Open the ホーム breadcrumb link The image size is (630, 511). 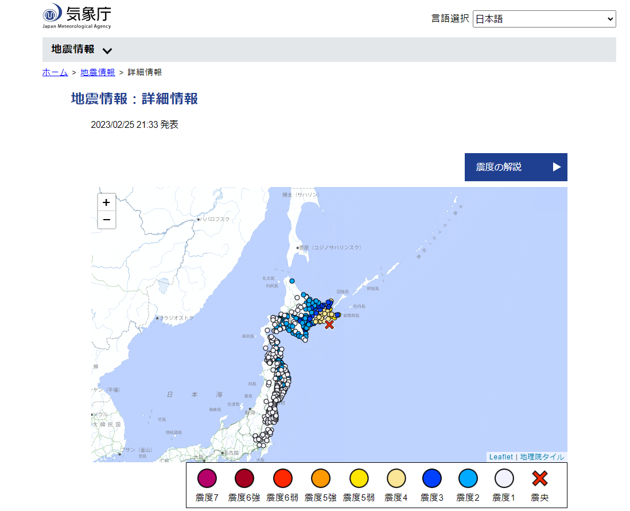(x=55, y=72)
